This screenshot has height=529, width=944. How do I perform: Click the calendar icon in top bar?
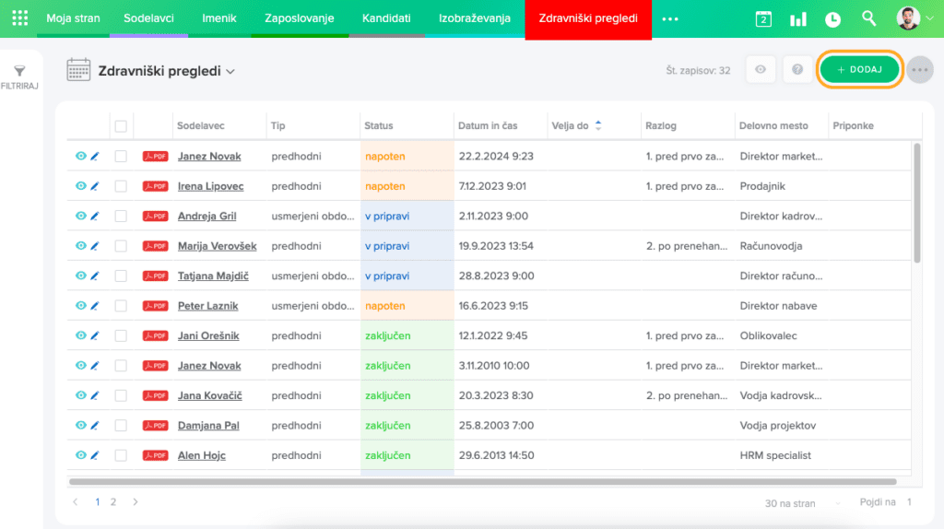[x=763, y=19]
